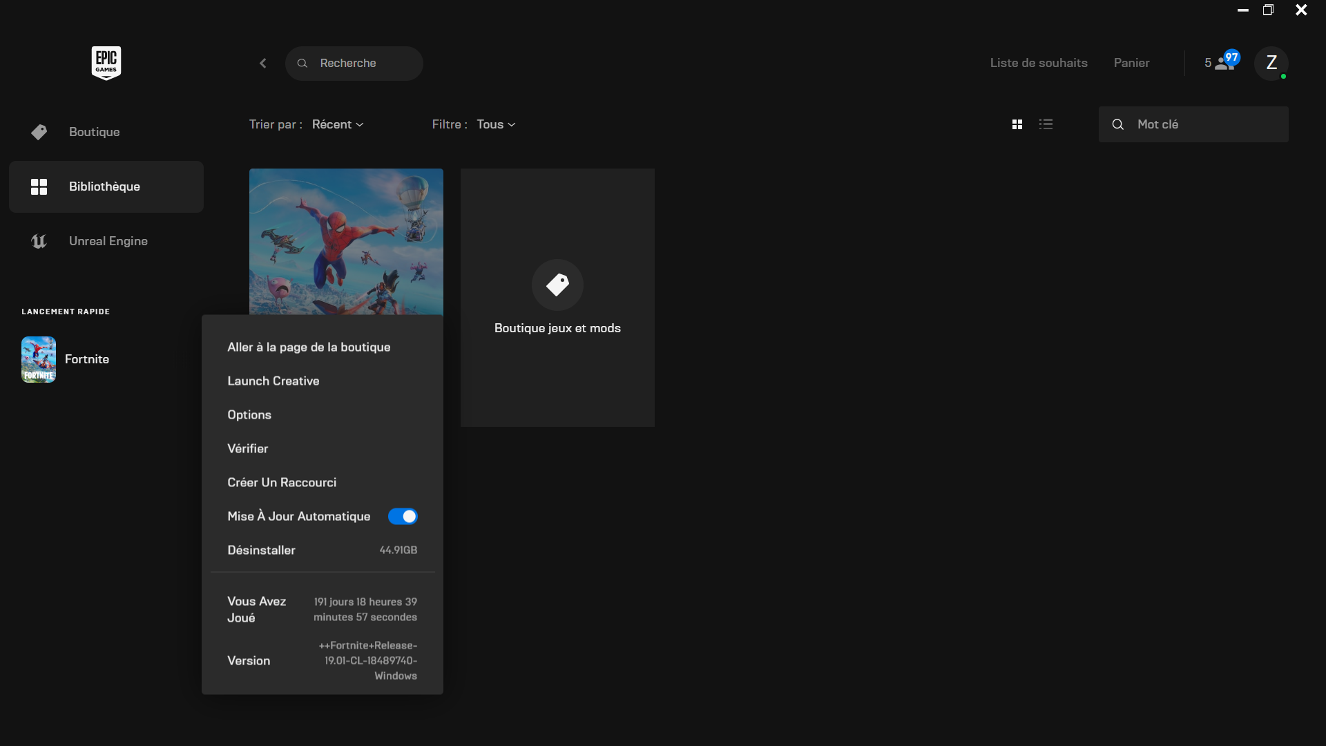The image size is (1326, 746).
Task: Switch to grid view layout
Action: point(1017,124)
